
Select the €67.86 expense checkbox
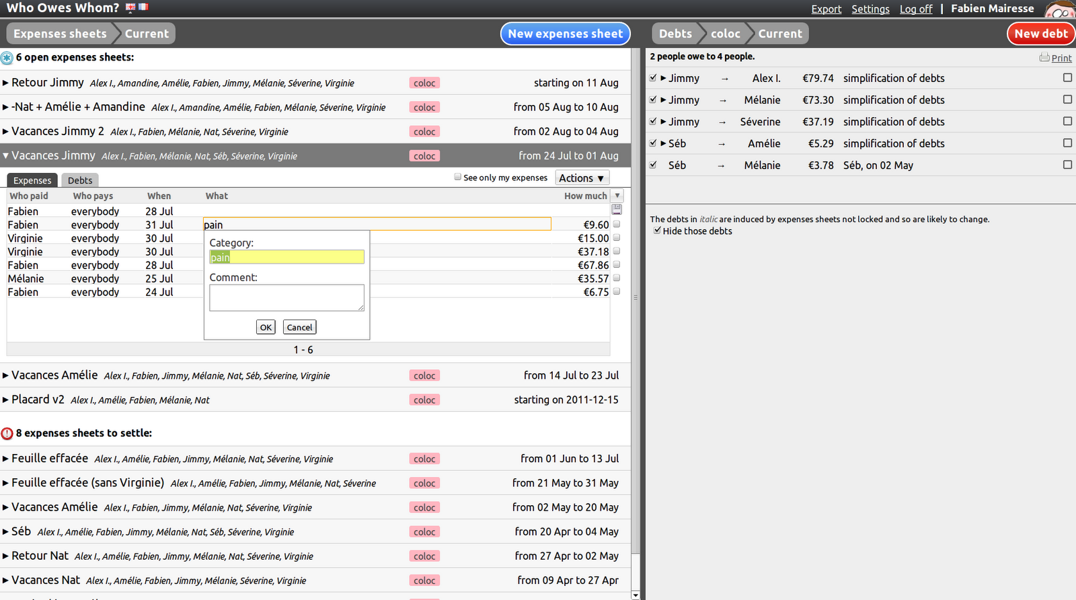617,264
